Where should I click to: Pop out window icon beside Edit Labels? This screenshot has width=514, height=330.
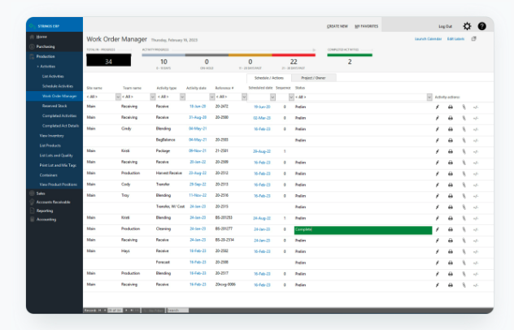pos(473,39)
